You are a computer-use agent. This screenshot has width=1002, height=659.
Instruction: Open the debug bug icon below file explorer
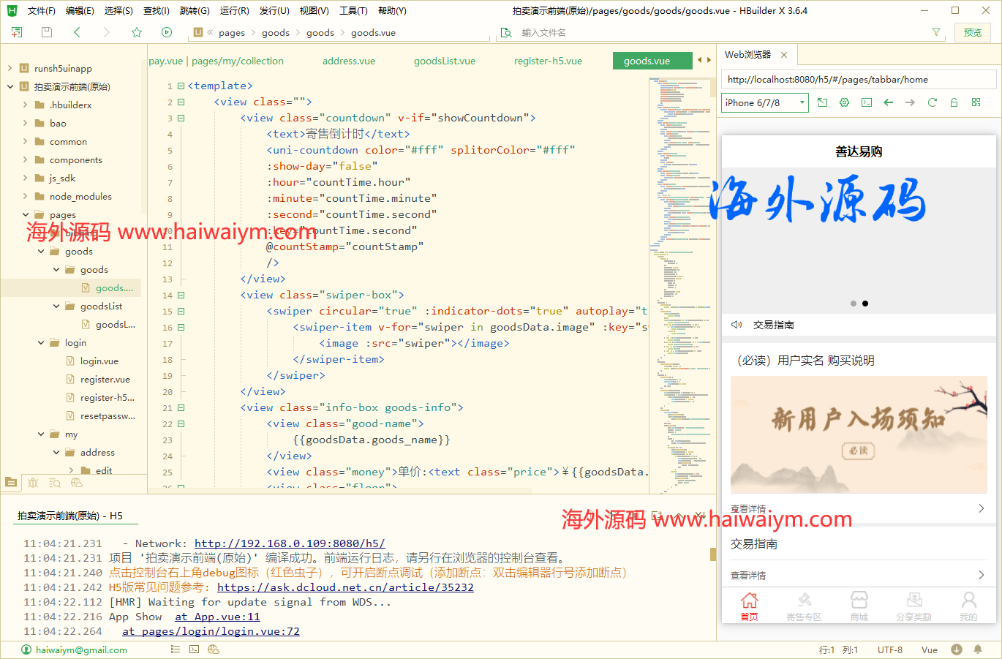33,483
